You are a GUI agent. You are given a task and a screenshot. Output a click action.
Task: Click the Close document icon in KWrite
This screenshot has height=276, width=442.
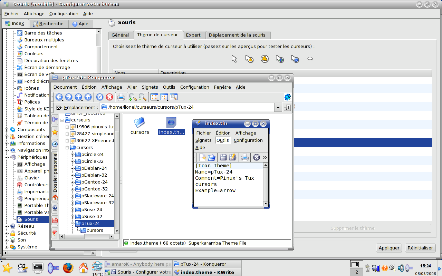click(x=256, y=157)
